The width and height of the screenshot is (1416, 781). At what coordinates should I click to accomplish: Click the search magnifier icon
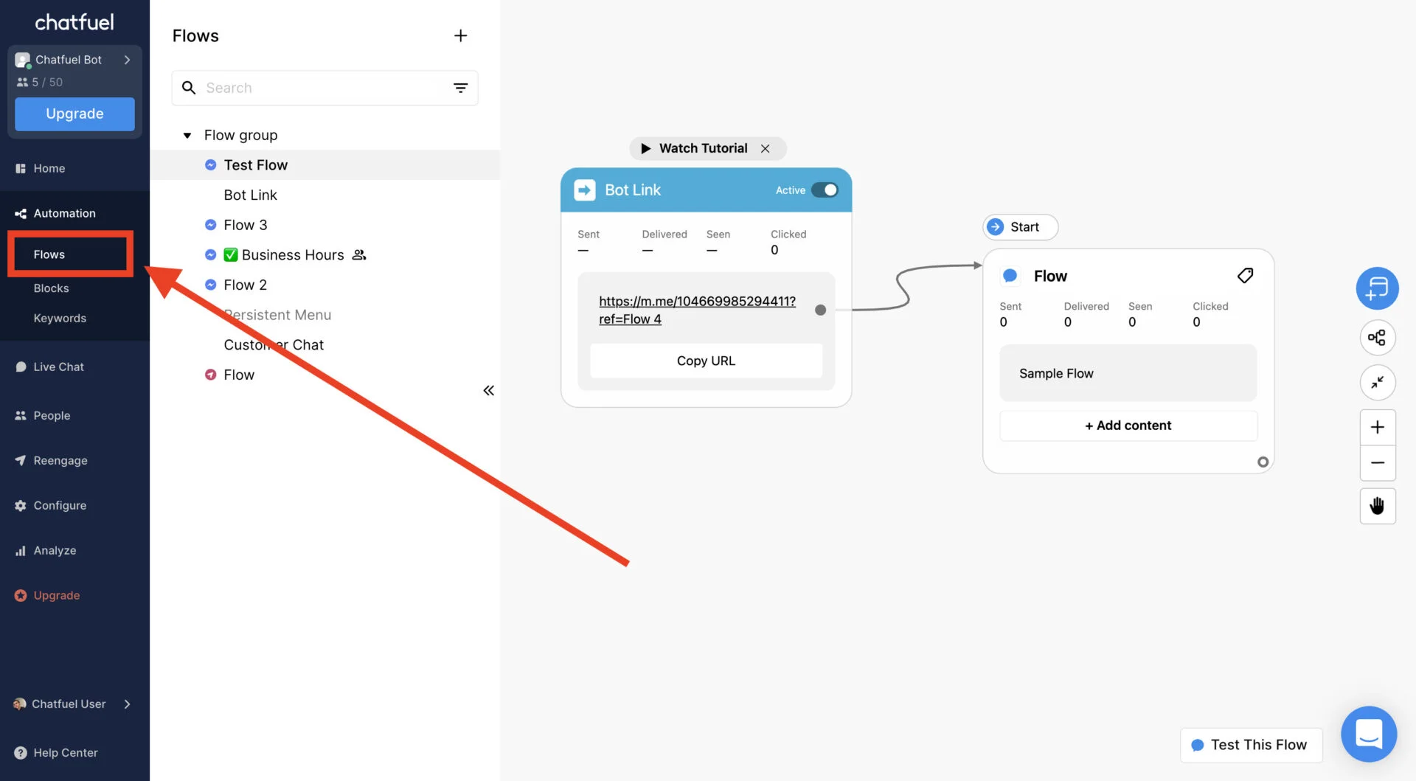click(x=189, y=88)
